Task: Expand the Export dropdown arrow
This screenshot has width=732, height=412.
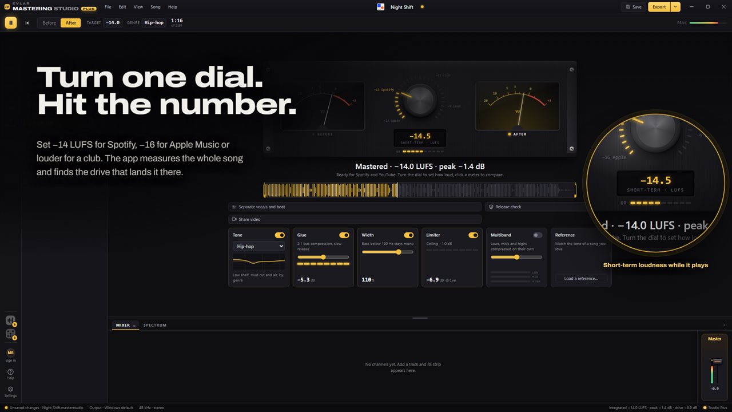Action: point(675,7)
